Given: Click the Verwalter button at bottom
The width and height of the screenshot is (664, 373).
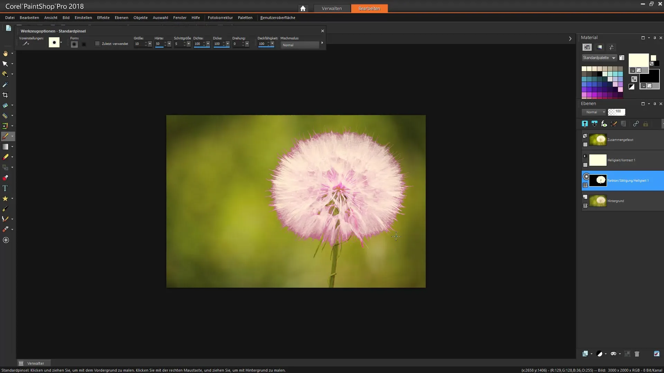Looking at the screenshot, I should click(x=34, y=363).
